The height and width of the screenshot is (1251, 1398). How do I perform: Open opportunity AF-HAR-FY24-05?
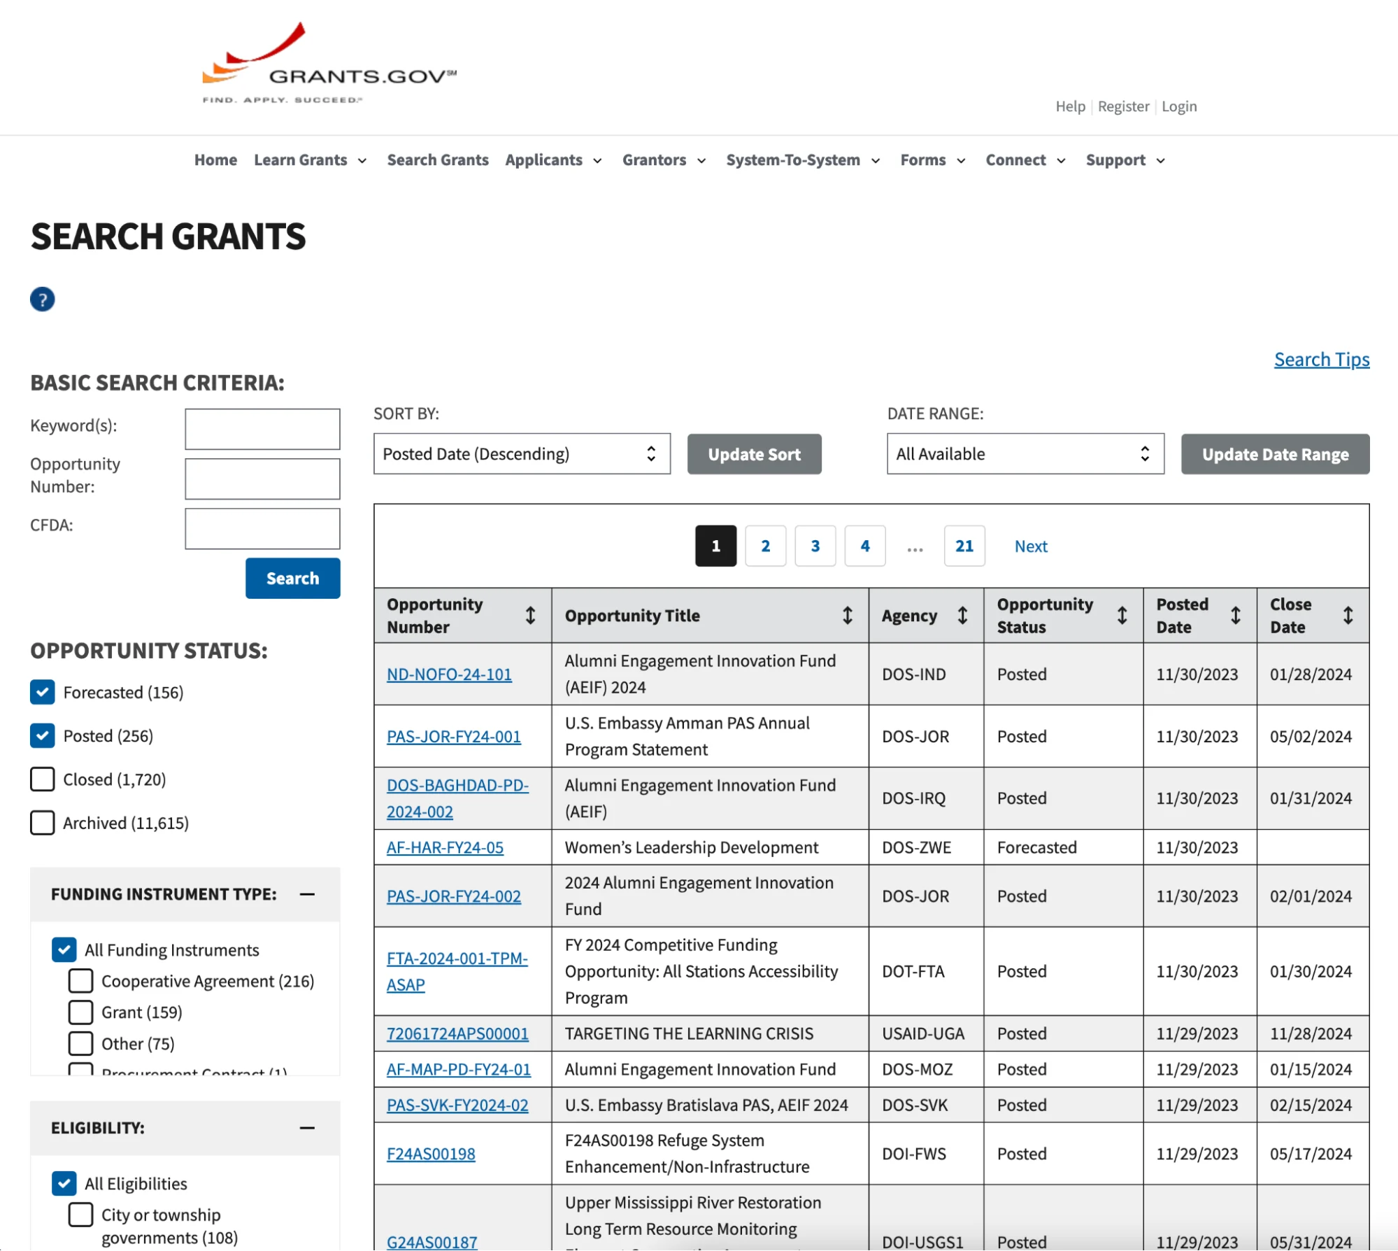[x=445, y=847]
